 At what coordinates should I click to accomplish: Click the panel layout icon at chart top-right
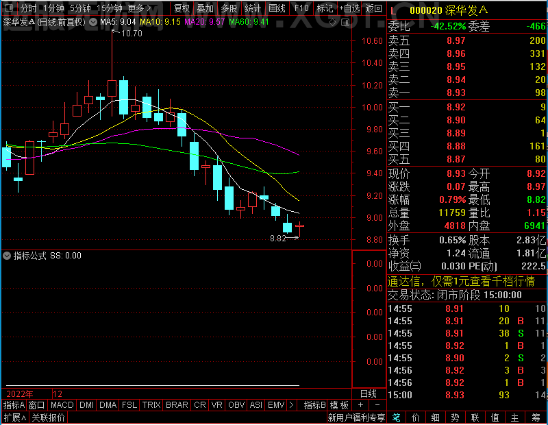click(345, 23)
